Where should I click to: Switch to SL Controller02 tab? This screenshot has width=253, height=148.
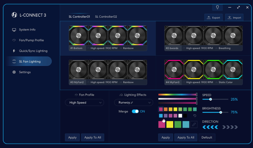pos(106,17)
